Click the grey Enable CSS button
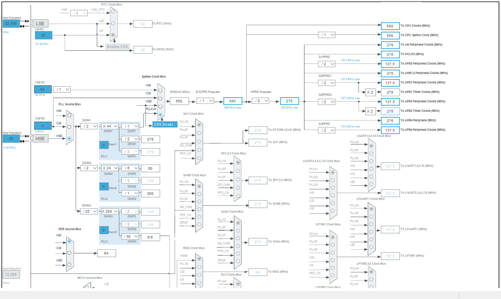Viewport: 501px width, 299px height. (117, 47)
